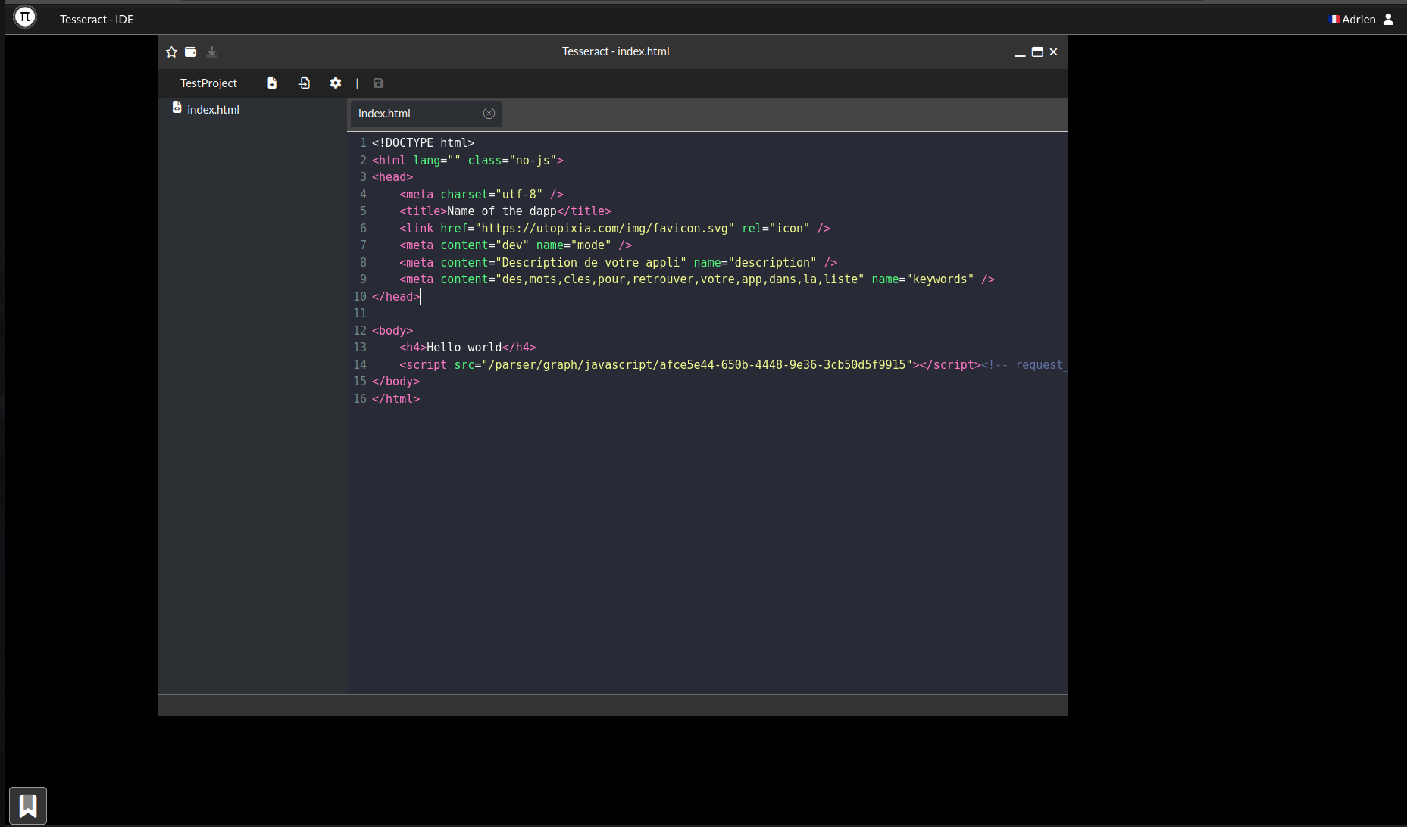1407x827 pixels.
Task: Star the Tesseract window as favorite
Action: [171, 51]
